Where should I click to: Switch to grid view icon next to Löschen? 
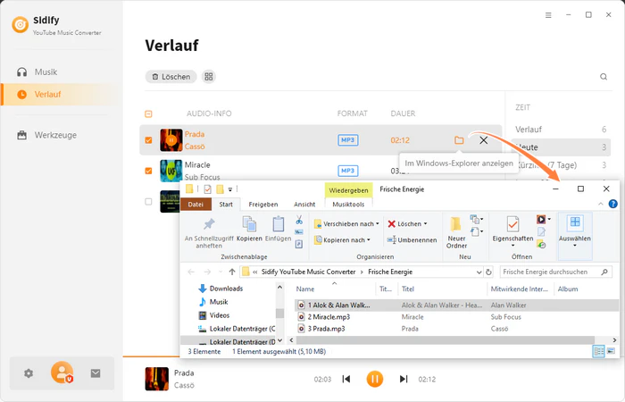(x=209, y=77)
